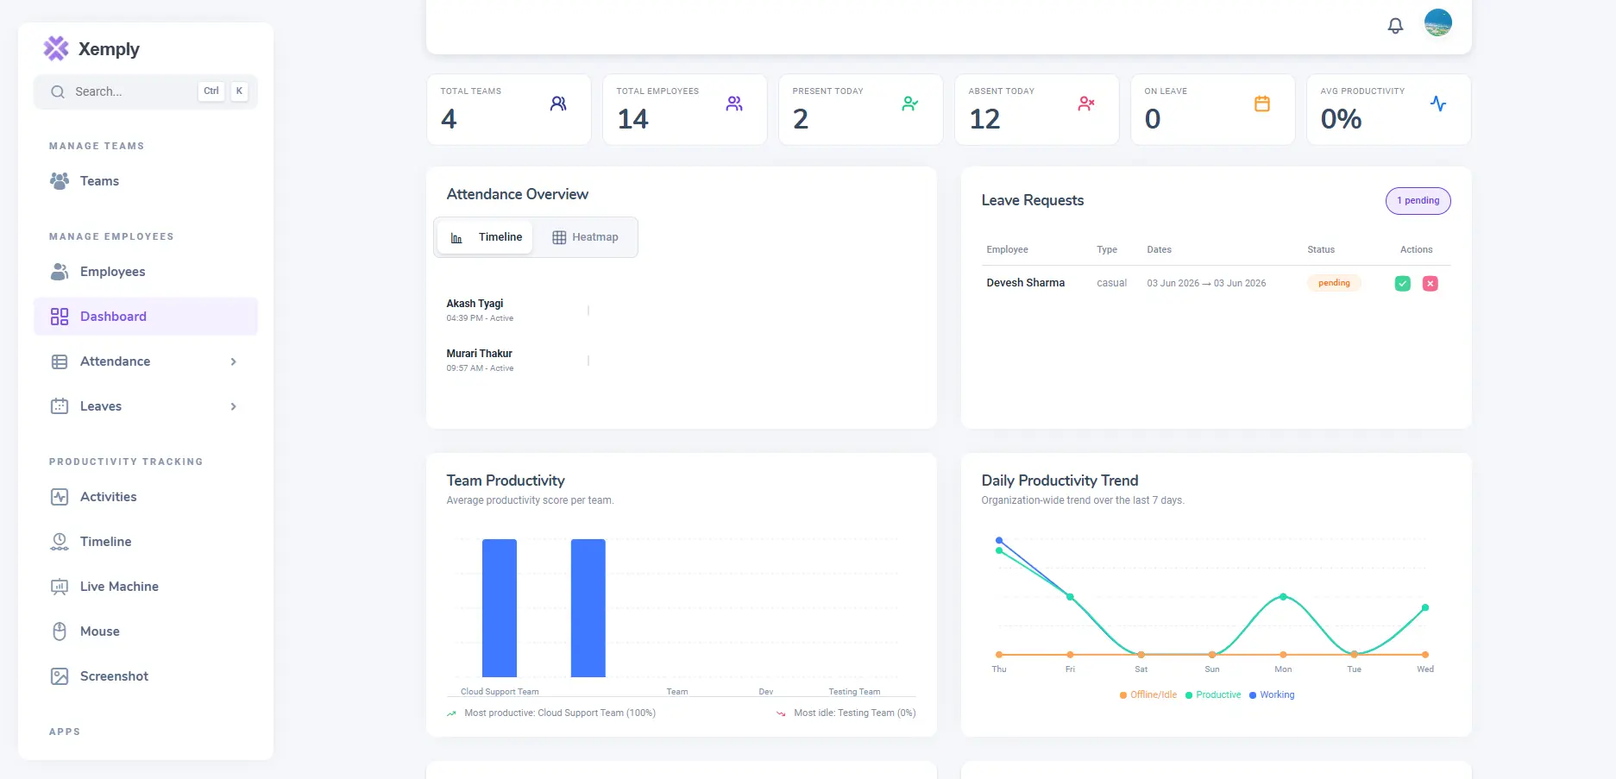
Task: Click the Leaves calendar icon in sidebar
Action: pos(60,406)
